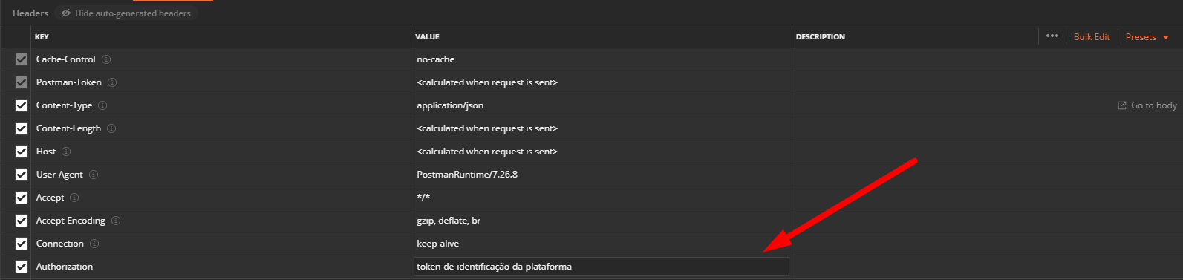Image resolution: width=1183 pixels, height=280 pixels.
Task: Follow the Go to body link
Action: [x=1147, y=105]
